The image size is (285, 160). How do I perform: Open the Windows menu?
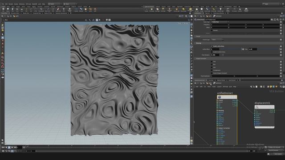pos(22,4)
